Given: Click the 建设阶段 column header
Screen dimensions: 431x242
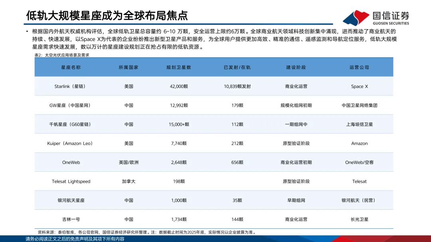Looking at the screenshot, I should [296, 67].
